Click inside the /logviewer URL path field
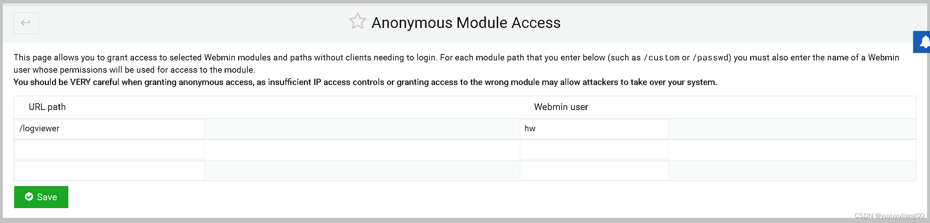 tap(108, 129)
